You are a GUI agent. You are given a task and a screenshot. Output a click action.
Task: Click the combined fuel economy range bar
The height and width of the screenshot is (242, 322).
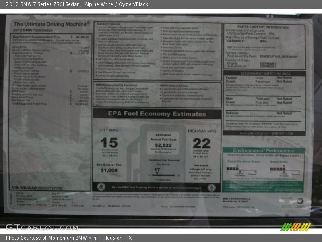[164, 175]
